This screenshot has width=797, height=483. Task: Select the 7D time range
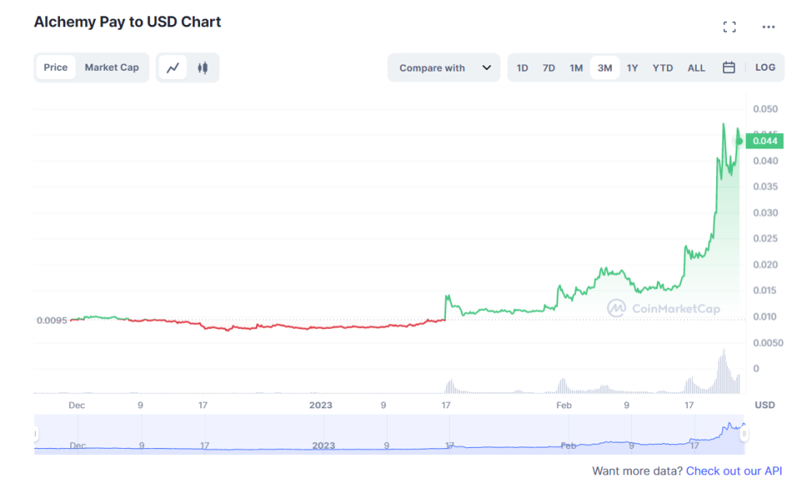pyautogui.click(x=549, y=68)
